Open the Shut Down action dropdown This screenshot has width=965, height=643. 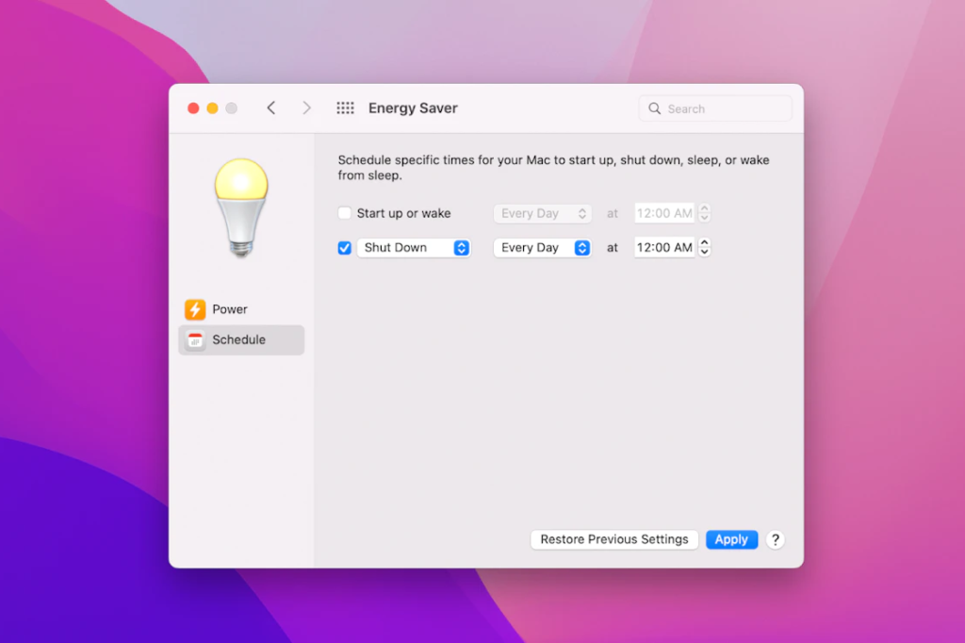(x=415, y=248)
